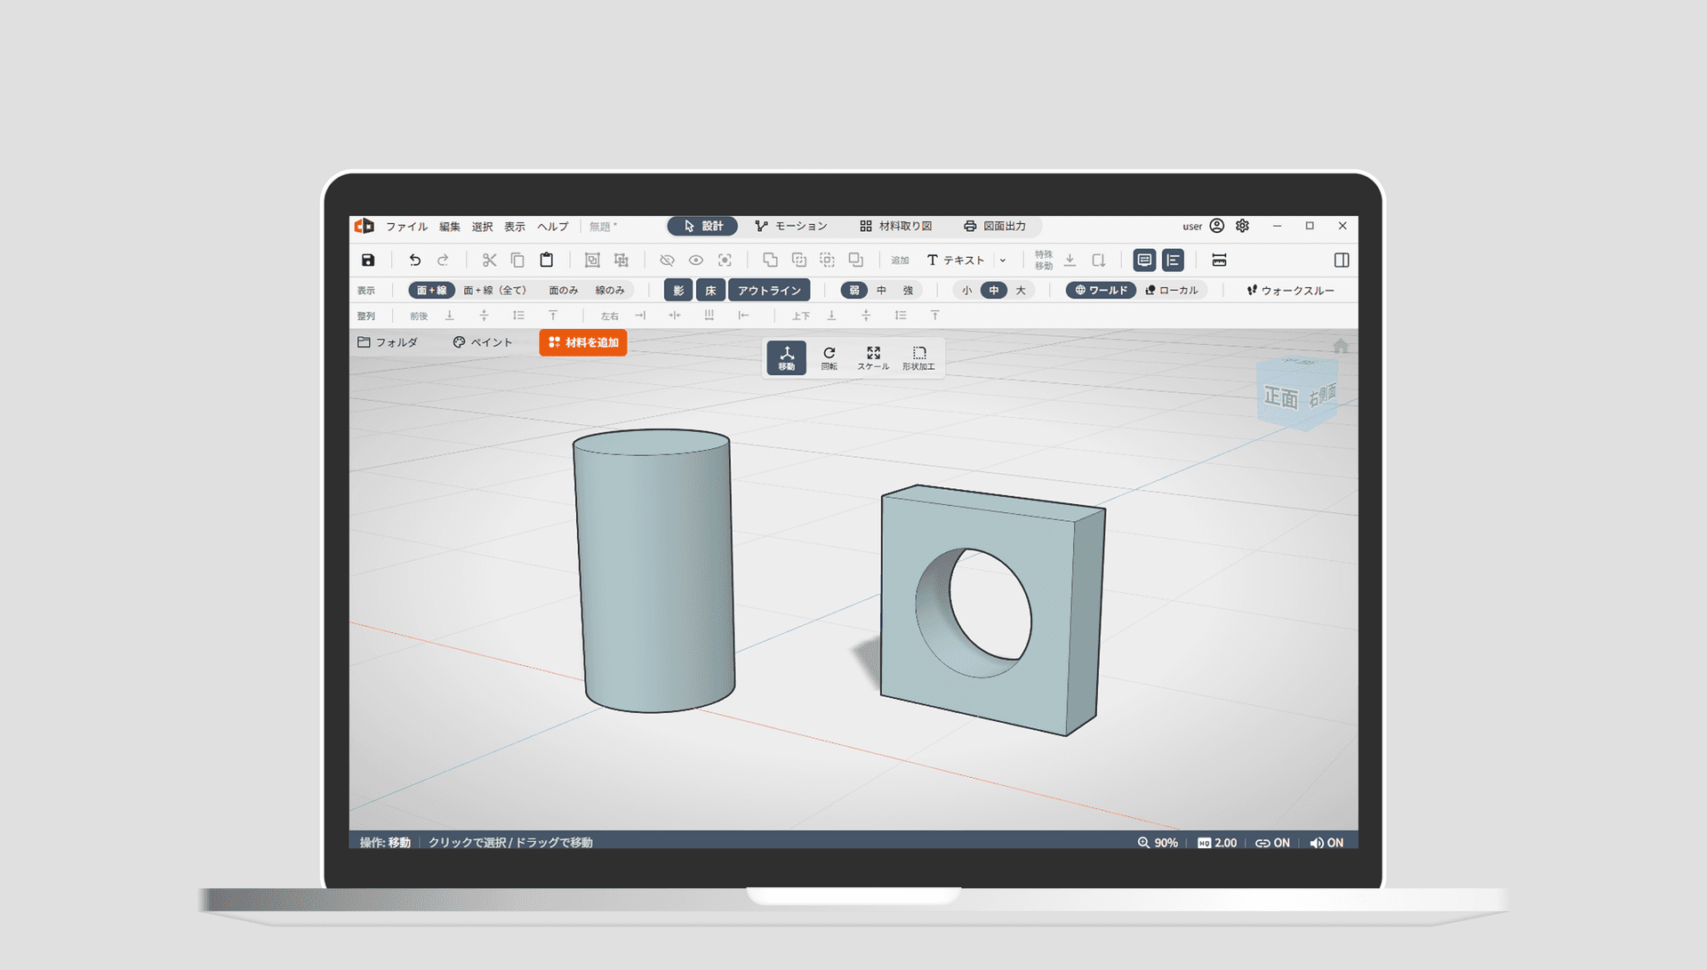Switch to the 材料取り図 tab

[895, 227]
